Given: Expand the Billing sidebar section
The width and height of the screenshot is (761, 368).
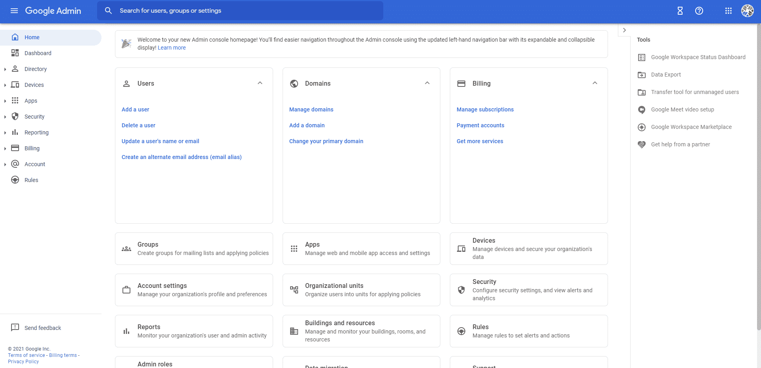Looking at the screenshot, I should [5, 148].
